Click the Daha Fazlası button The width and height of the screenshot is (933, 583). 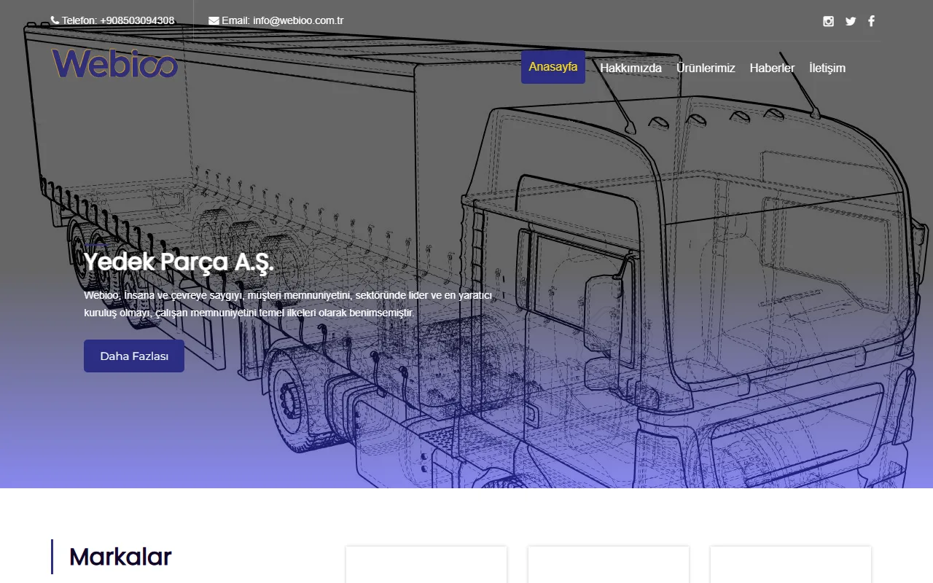134,356
